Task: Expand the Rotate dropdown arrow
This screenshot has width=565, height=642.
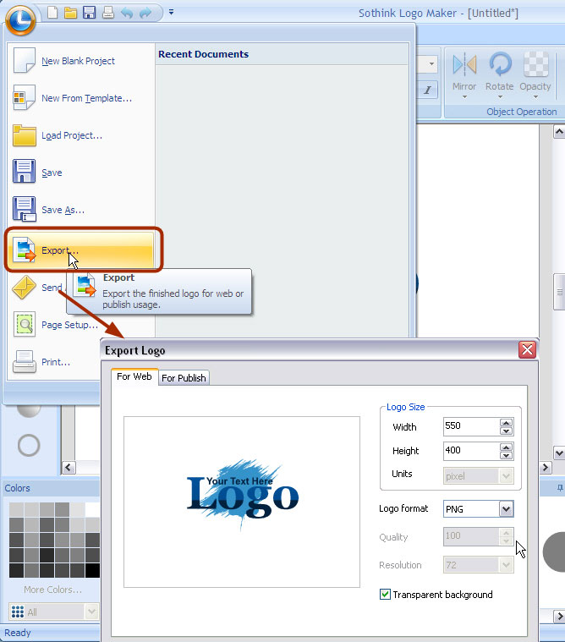Action: pos(500,97)
